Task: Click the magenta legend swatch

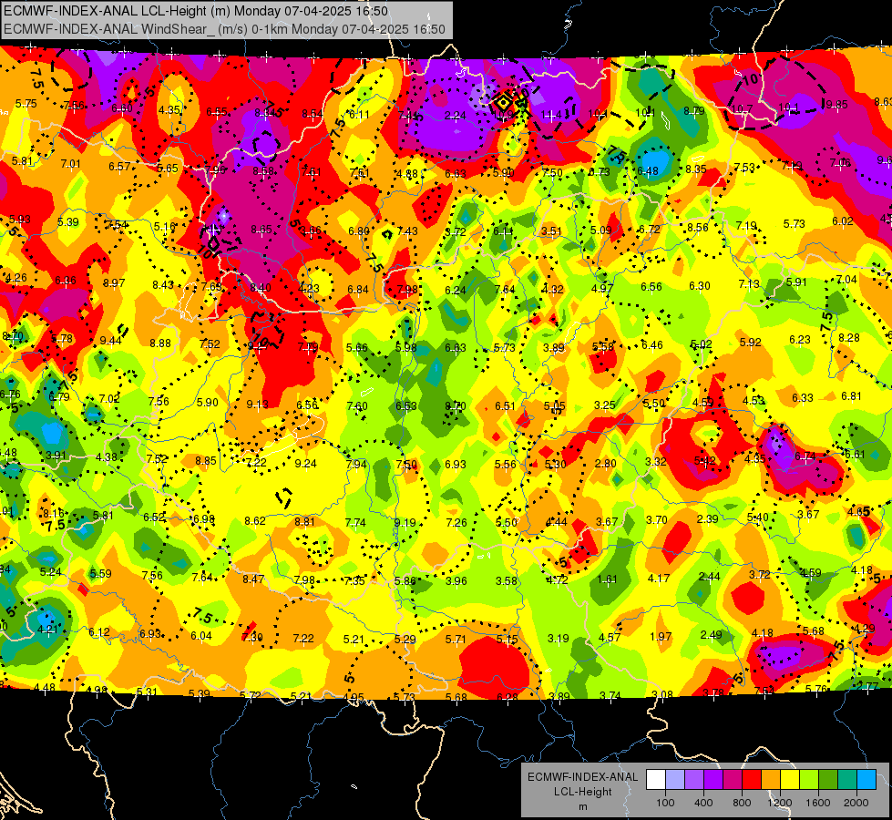Action: pyautogui.click(x=733, y=780)
